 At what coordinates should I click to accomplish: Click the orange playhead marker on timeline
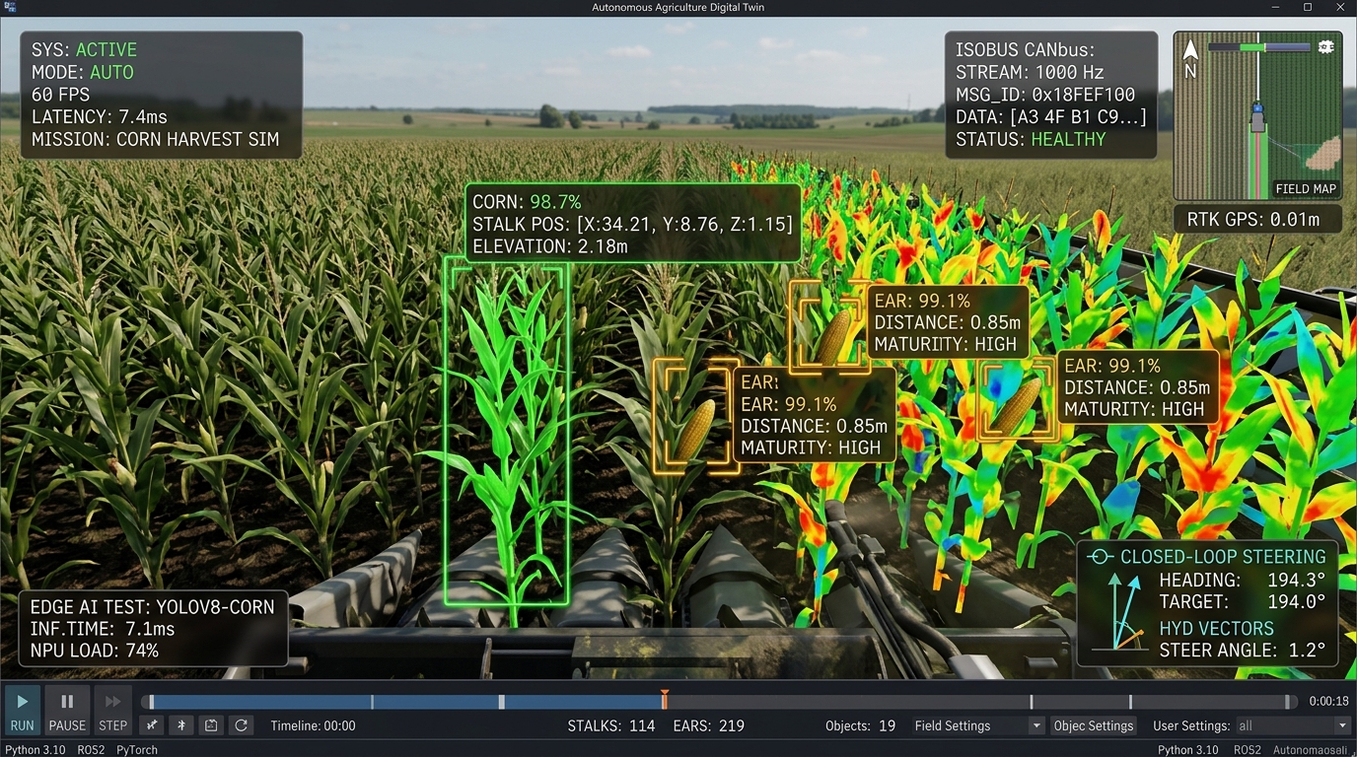665,699
